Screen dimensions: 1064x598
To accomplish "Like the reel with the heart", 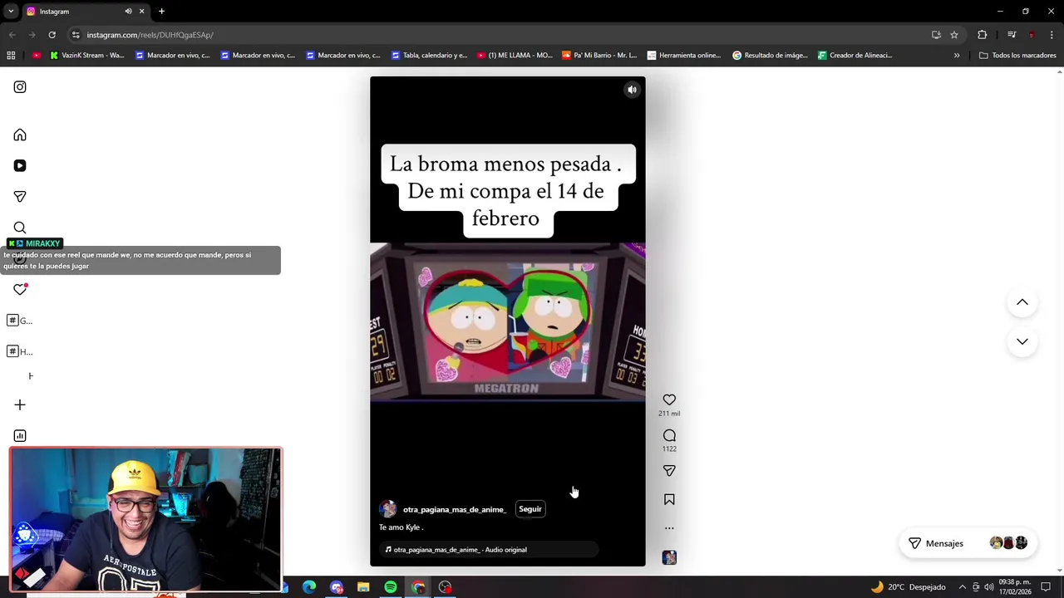I will [669, 399].
